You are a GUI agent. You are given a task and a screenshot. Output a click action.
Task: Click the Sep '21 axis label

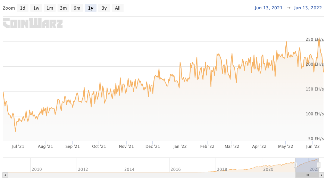click(x=72, y=146)
